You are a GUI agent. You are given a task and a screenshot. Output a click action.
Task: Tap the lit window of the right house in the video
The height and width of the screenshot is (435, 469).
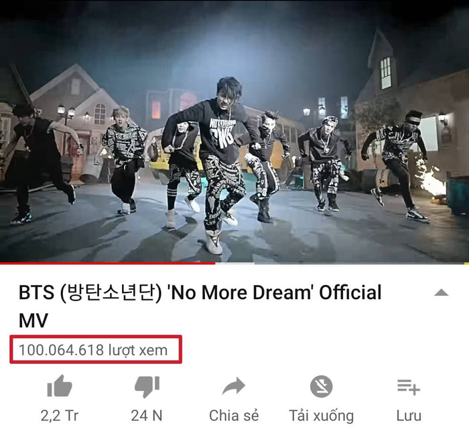pyautogui.click(x=385, y=72)
